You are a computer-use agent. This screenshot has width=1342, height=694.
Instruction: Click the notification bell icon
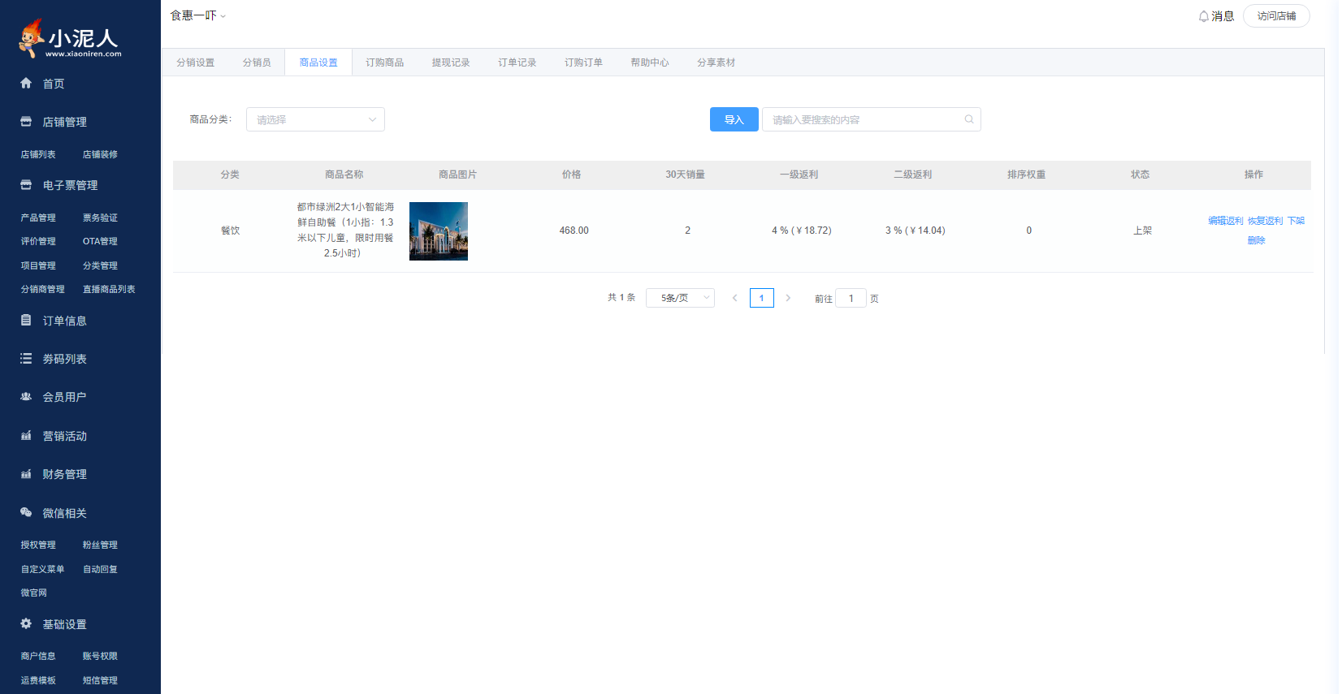pyautogui.click(x=1203, y=16)
